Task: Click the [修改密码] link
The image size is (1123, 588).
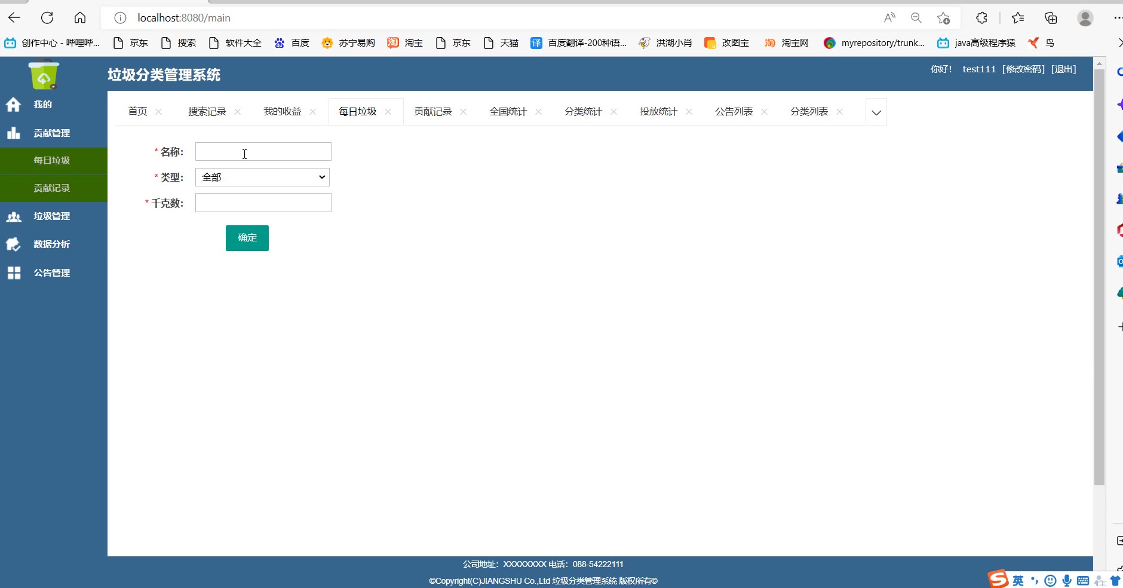Action: pyautogui.click(x=1024, y=69)
